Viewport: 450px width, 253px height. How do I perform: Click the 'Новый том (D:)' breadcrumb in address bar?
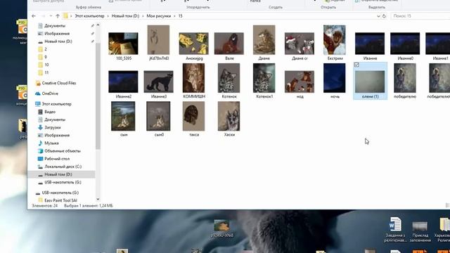pyautogui.click(x=125, y=16)
